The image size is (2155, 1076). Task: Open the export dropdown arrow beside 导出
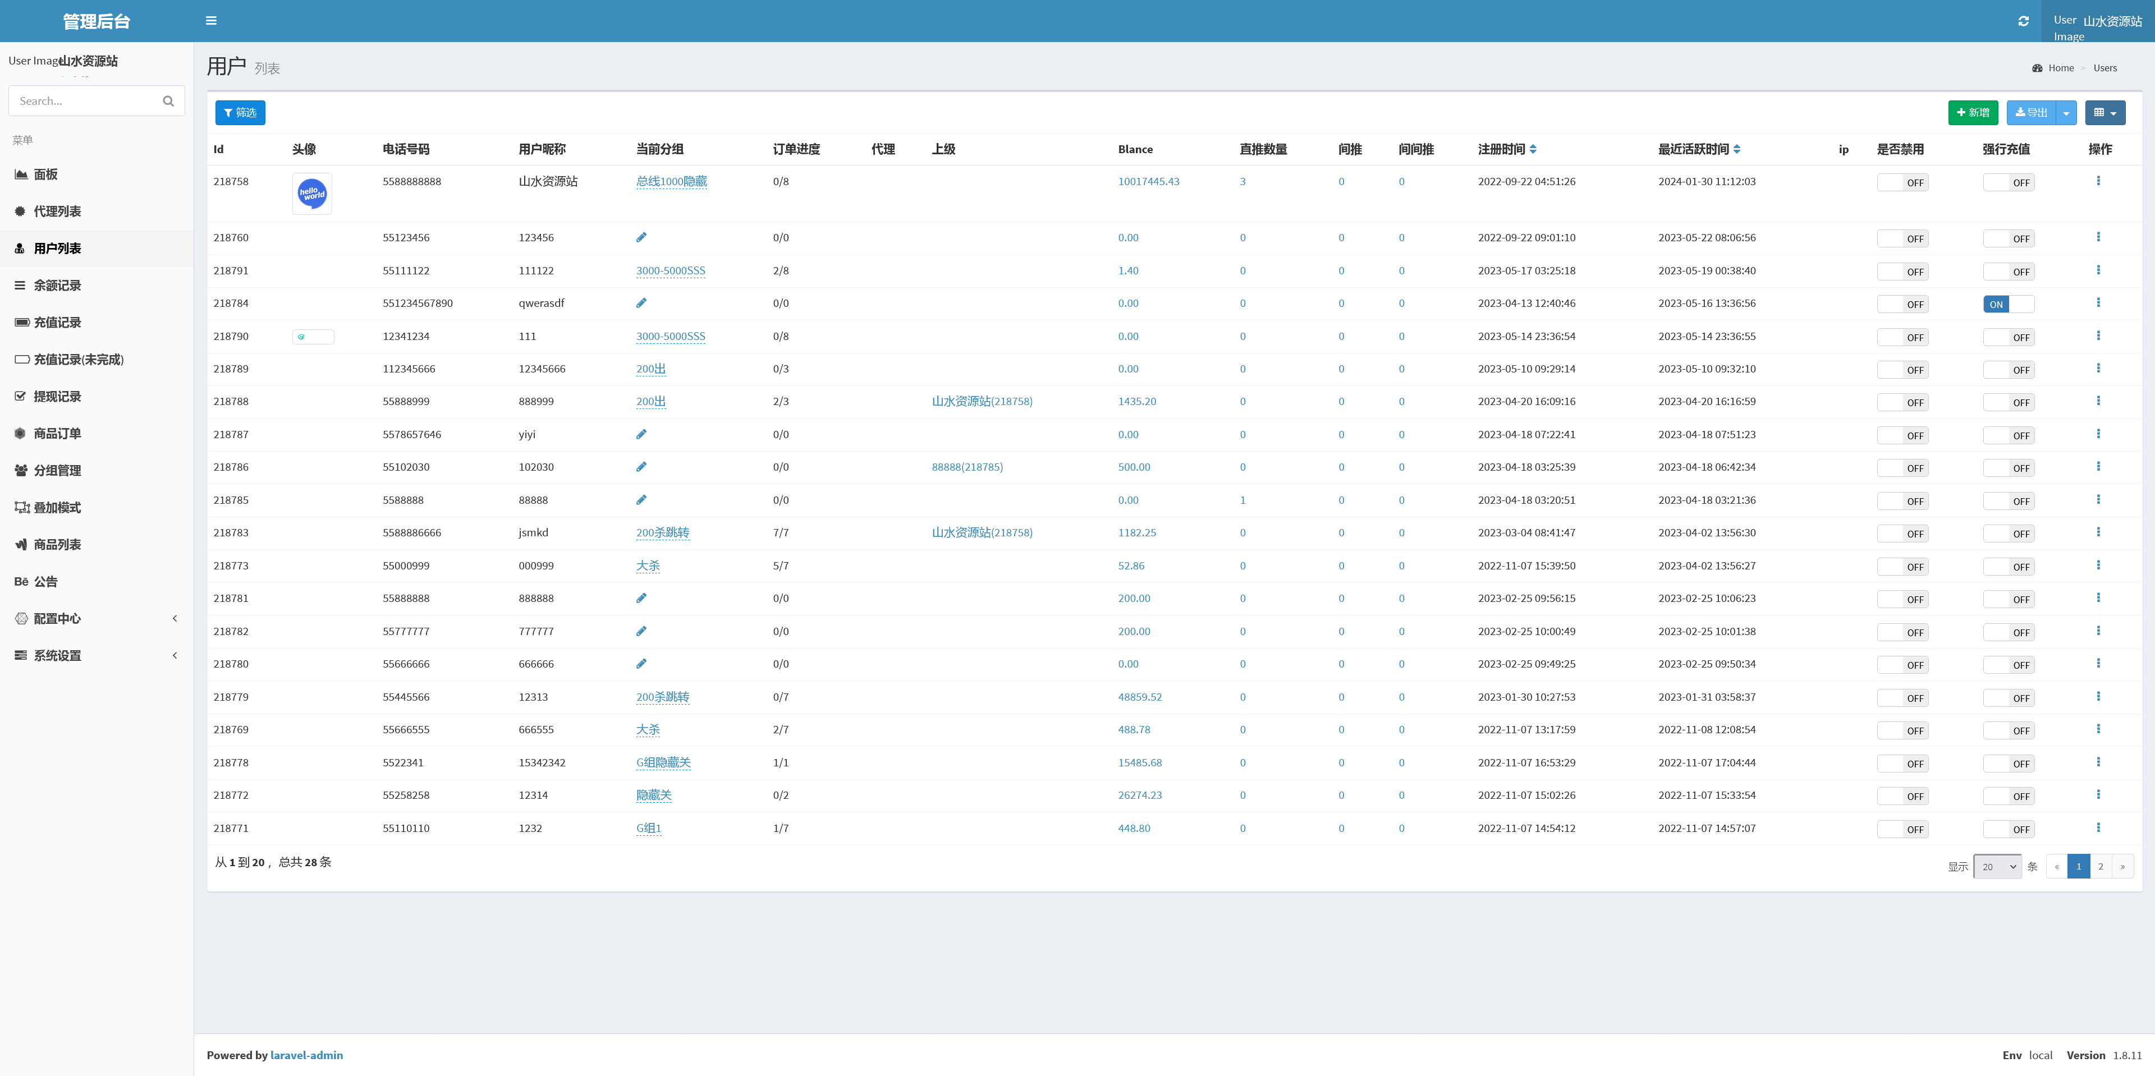[x=2065, y=113]
